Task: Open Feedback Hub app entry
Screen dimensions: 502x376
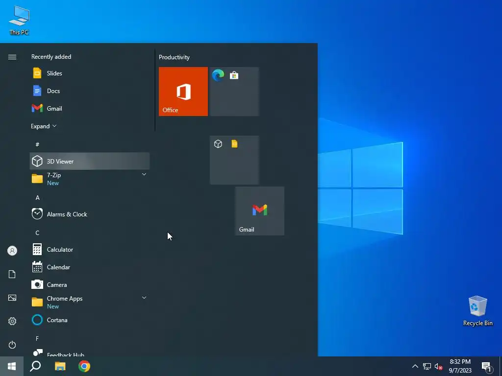Action: click(90, 352)
